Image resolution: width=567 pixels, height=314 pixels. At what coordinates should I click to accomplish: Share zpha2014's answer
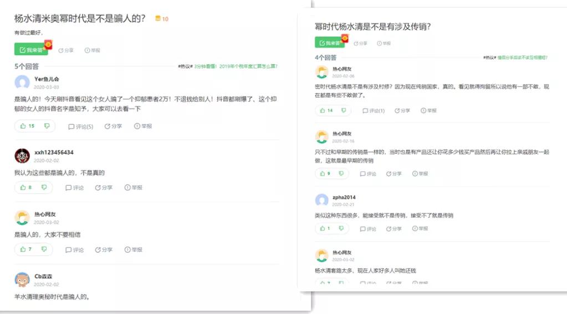[394, 229]
